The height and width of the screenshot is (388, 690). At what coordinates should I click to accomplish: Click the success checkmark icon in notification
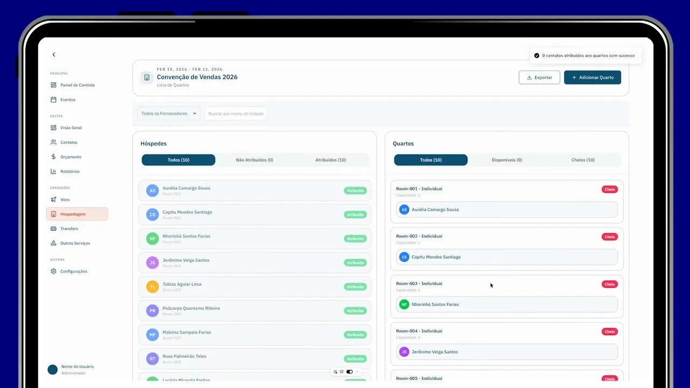coord(536,56)
